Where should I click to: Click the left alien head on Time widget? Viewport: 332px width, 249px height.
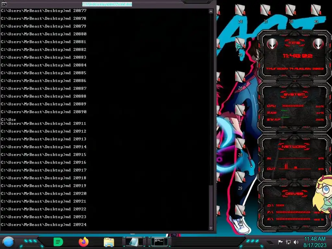pyautogui.click(x=272, y=44)
